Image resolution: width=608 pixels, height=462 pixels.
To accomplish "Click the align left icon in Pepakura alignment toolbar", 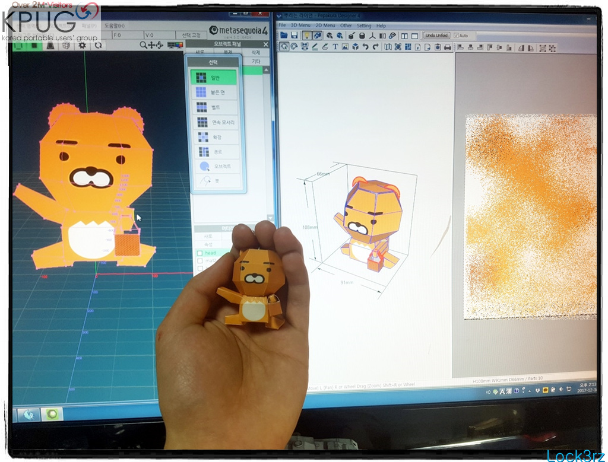I will 460,47.
